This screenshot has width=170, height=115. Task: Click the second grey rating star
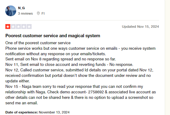pyautogui.click(x=13, y=27)
